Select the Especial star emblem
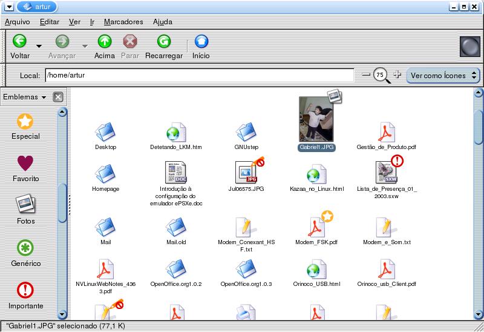The height and width of the screenshot is (332, 484). (x=25, y=122)
